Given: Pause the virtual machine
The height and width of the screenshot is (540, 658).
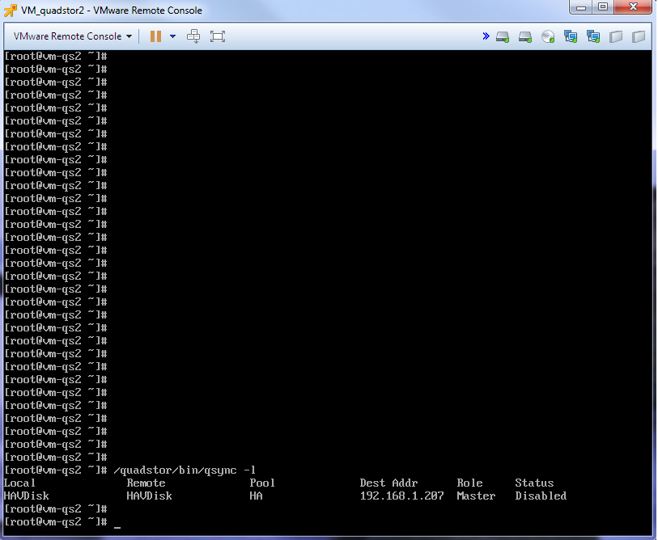Looking at the screenshot, I should [x=155, y=36].
